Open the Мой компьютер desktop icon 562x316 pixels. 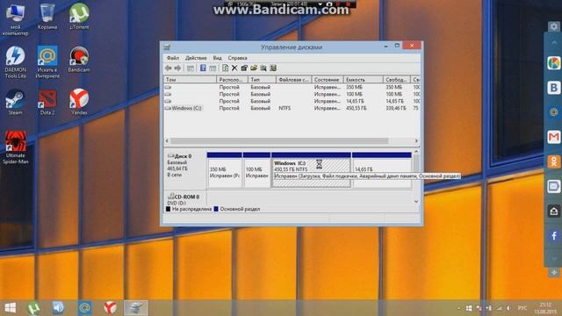pyautogui.click(x=16, y=19)
